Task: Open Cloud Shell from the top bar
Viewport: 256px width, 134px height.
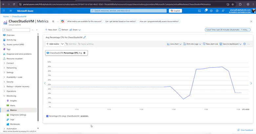Action: 200,11
